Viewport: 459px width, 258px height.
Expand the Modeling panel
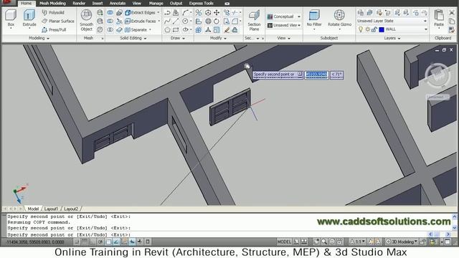[x=39, y=38]
